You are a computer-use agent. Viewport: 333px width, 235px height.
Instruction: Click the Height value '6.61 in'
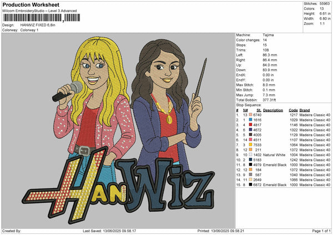point(325,13)
